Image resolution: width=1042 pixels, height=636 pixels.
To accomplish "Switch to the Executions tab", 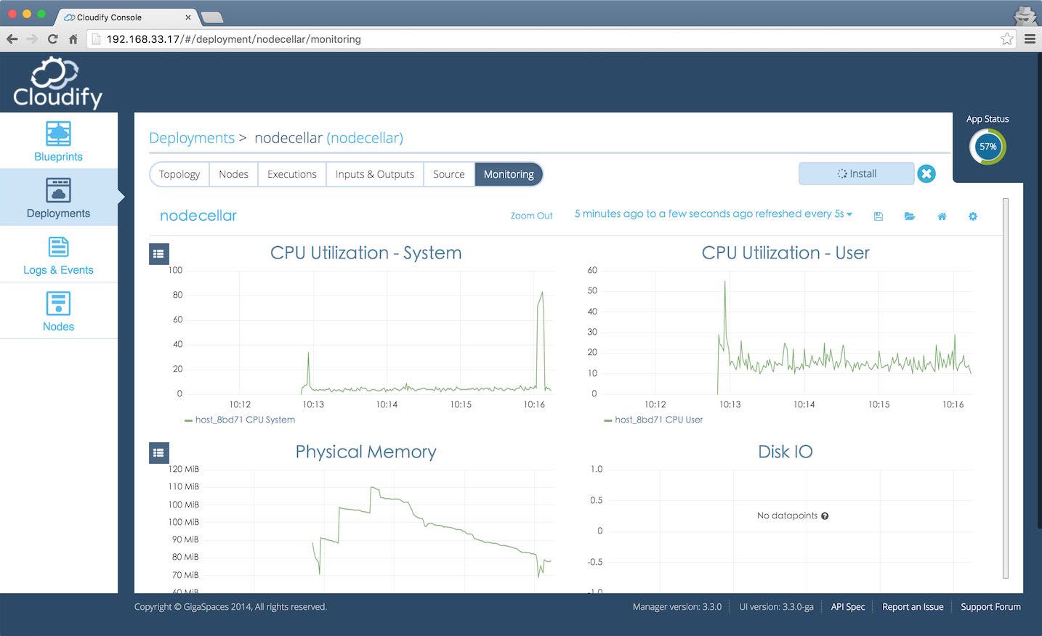I will tap(292, 174).
